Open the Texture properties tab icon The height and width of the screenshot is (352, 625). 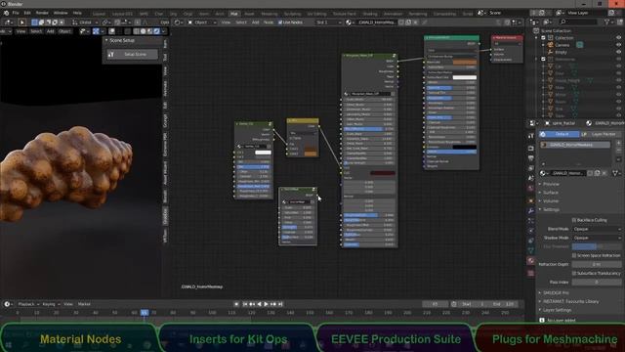click(x=531, y=273)
